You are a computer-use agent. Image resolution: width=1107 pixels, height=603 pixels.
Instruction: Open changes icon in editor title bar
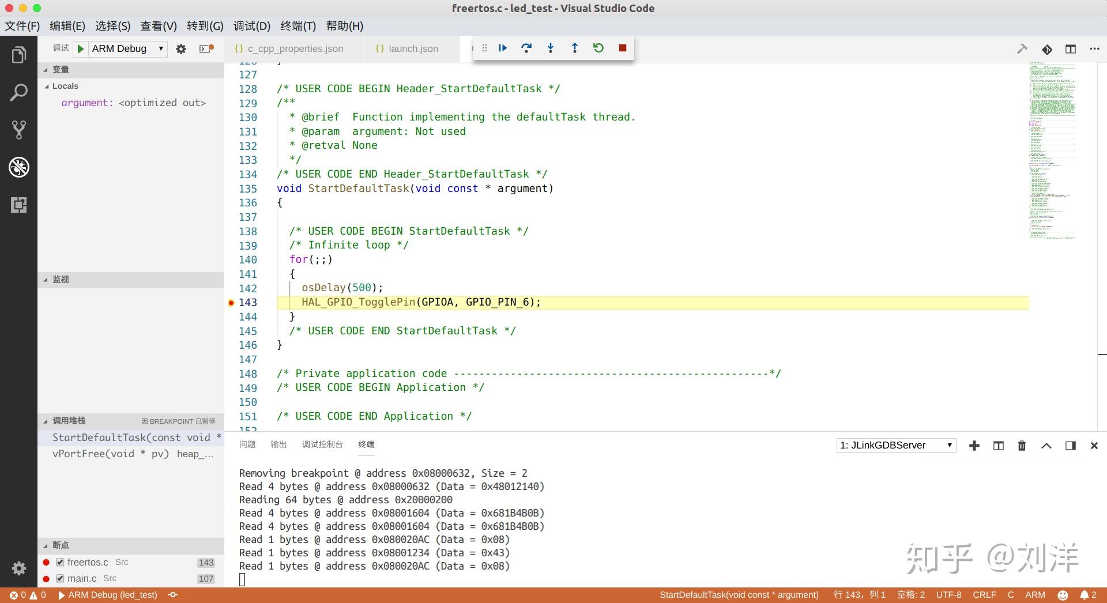pos(1047,49)
